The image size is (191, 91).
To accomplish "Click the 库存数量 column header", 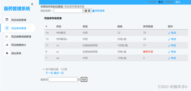I will tap(148, 27).
